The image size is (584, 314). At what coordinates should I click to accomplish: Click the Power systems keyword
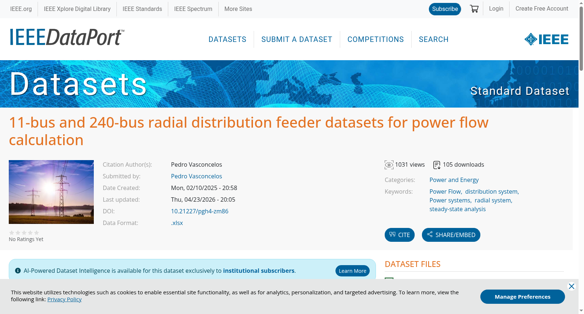(450, 200)
